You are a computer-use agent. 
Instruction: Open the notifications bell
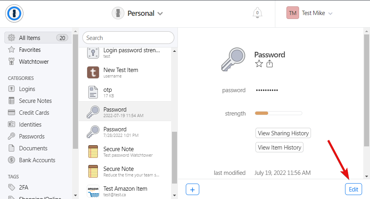[x=257, y=13]
